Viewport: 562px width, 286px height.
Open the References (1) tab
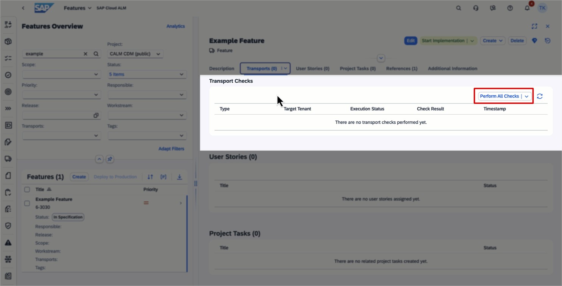pyautogui.click(x=402, y=69)
